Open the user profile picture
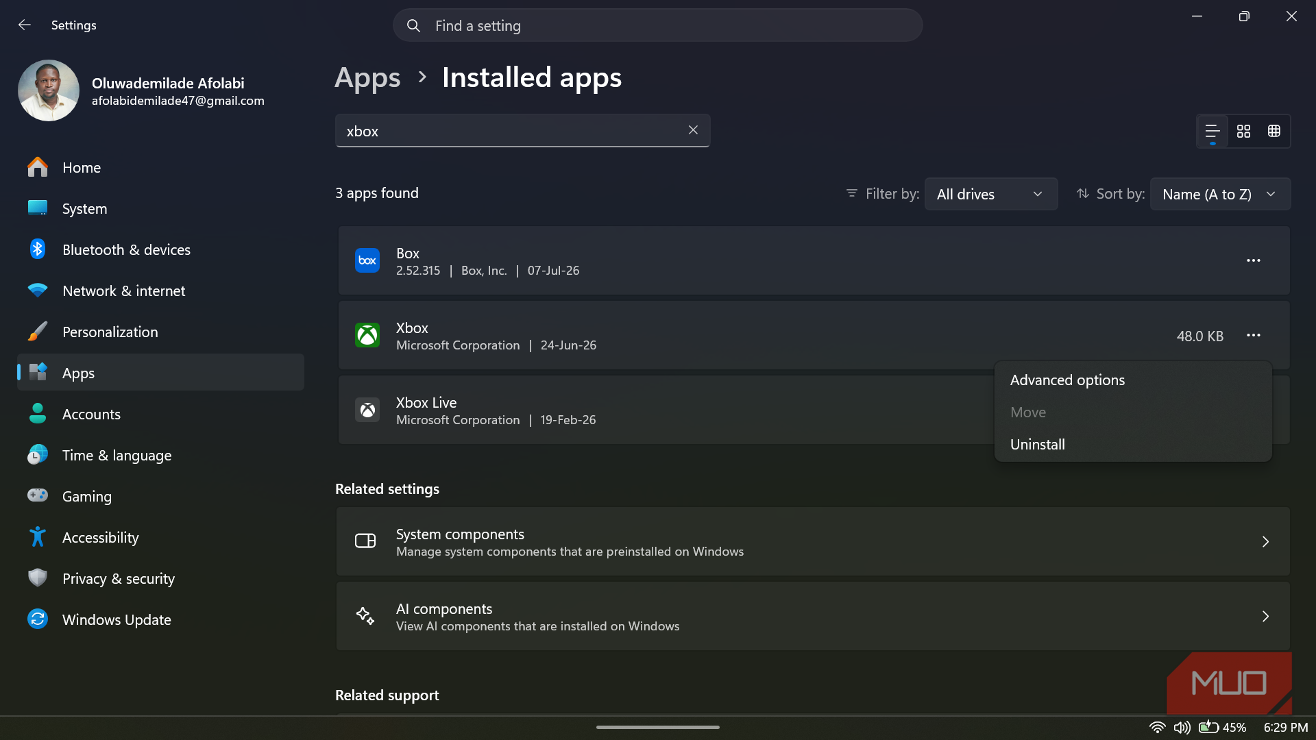This screenshot has height=740, width=1316. pyautogui.click(x=49, y=90)
